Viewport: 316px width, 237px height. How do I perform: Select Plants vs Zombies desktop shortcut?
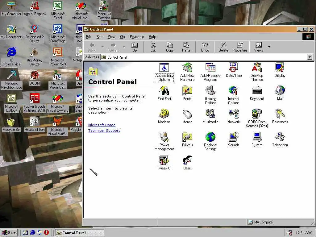[x=104, y=10]
